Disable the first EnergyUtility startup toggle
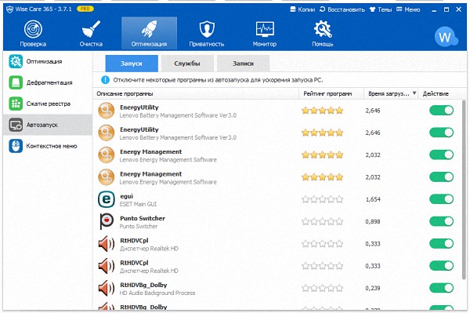Viewport: 470px width, 313px height. [442, 111]
